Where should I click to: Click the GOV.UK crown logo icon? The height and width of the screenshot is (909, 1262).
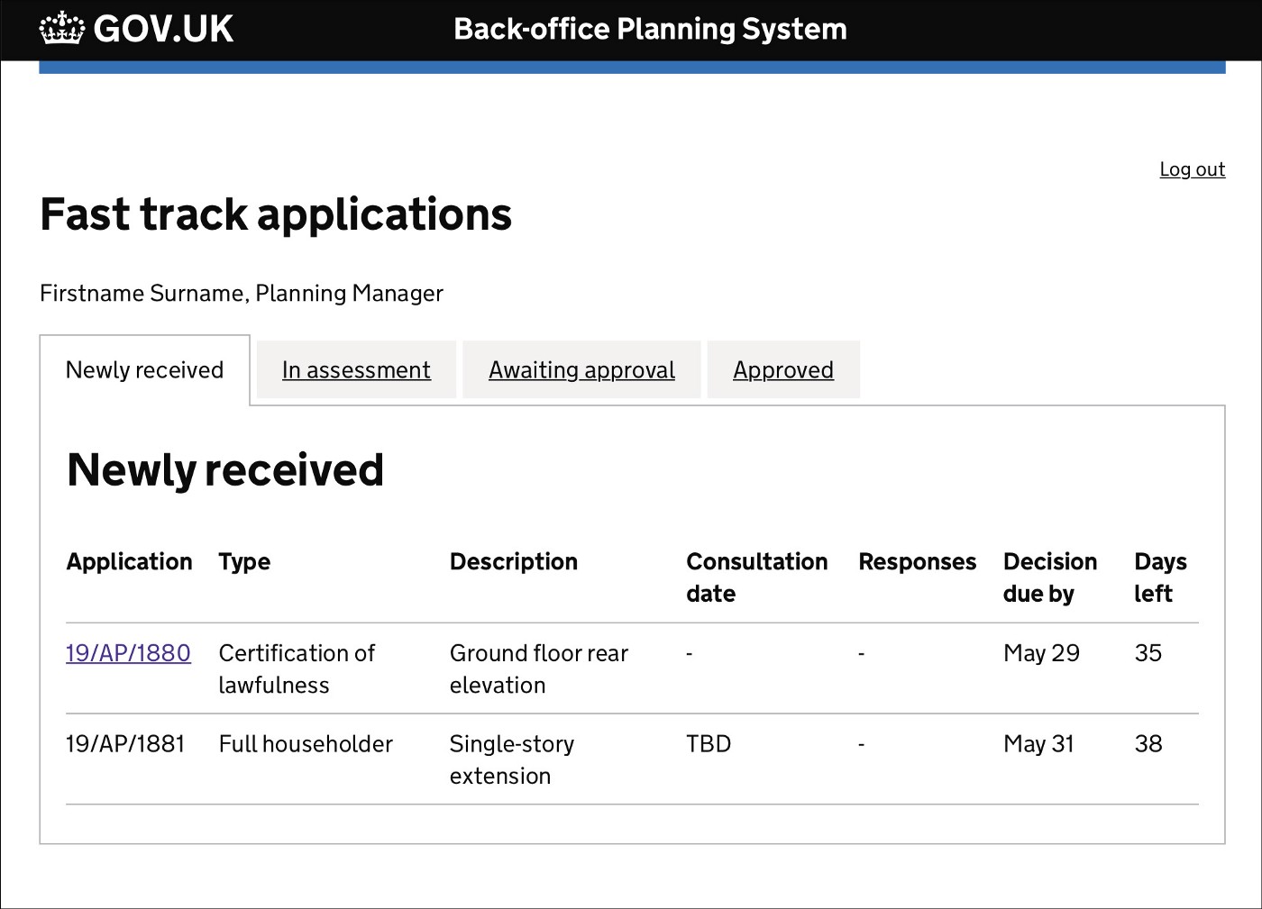pos(61,29)
